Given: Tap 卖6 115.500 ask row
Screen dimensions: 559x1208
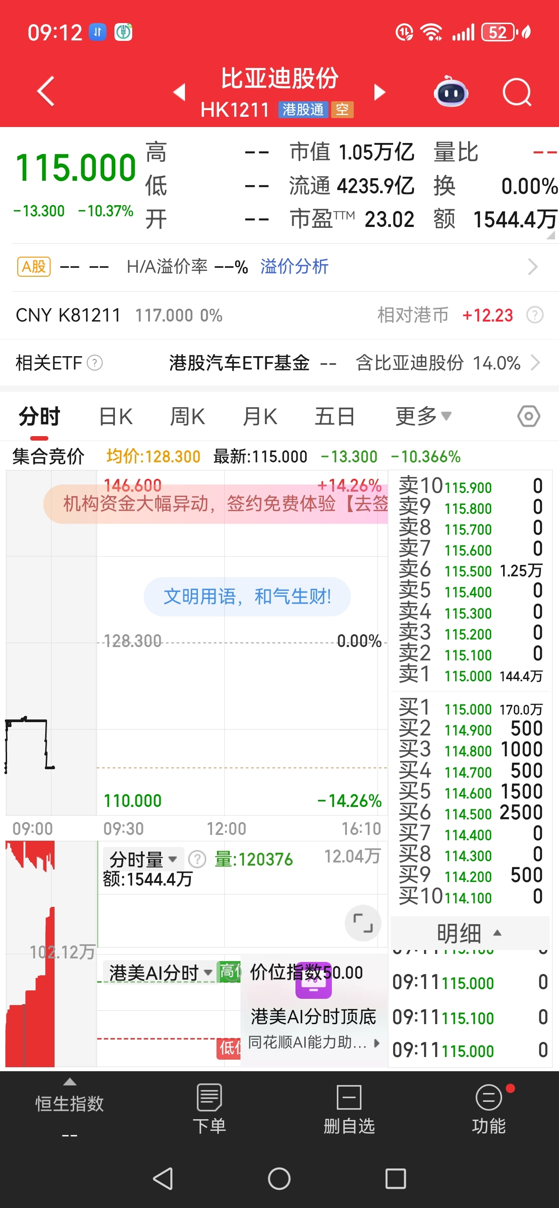Looking at the screenshot, I should (x=470, y=571).
